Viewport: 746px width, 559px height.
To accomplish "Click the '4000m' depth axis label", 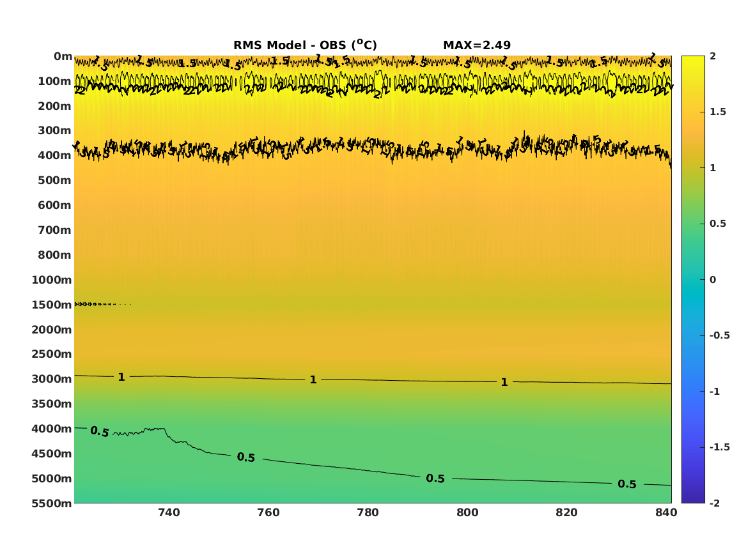I will [x=52, y=429].
